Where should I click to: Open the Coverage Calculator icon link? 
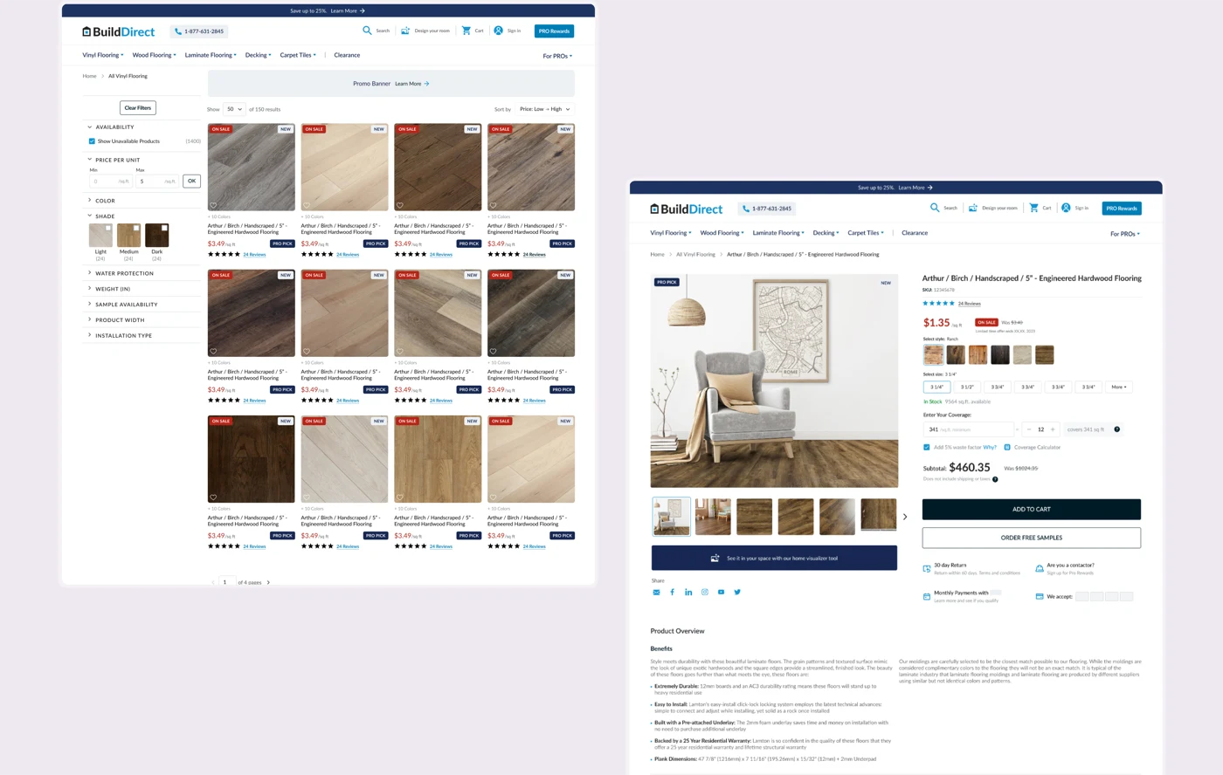[x=1006, y=447]
